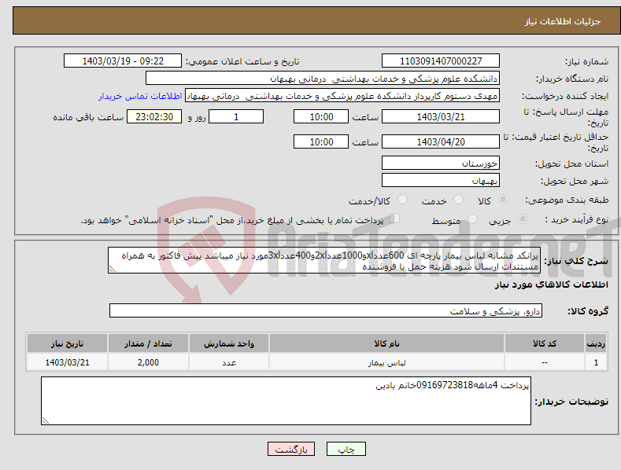Click the لباس بیمار item name cell
This screenshot has height=470, width=621.
(386, 362)
